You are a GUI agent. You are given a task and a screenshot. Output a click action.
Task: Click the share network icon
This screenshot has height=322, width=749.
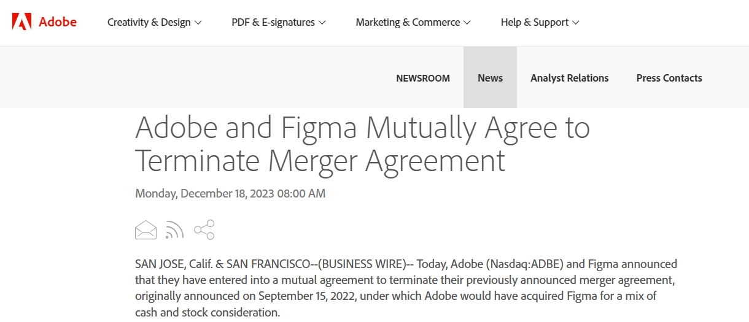coord(204,230)
